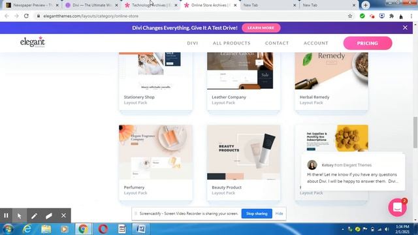Open the Perfumery layout pack title
Viewport: 418px width, 235px height.
coord(134,187)
